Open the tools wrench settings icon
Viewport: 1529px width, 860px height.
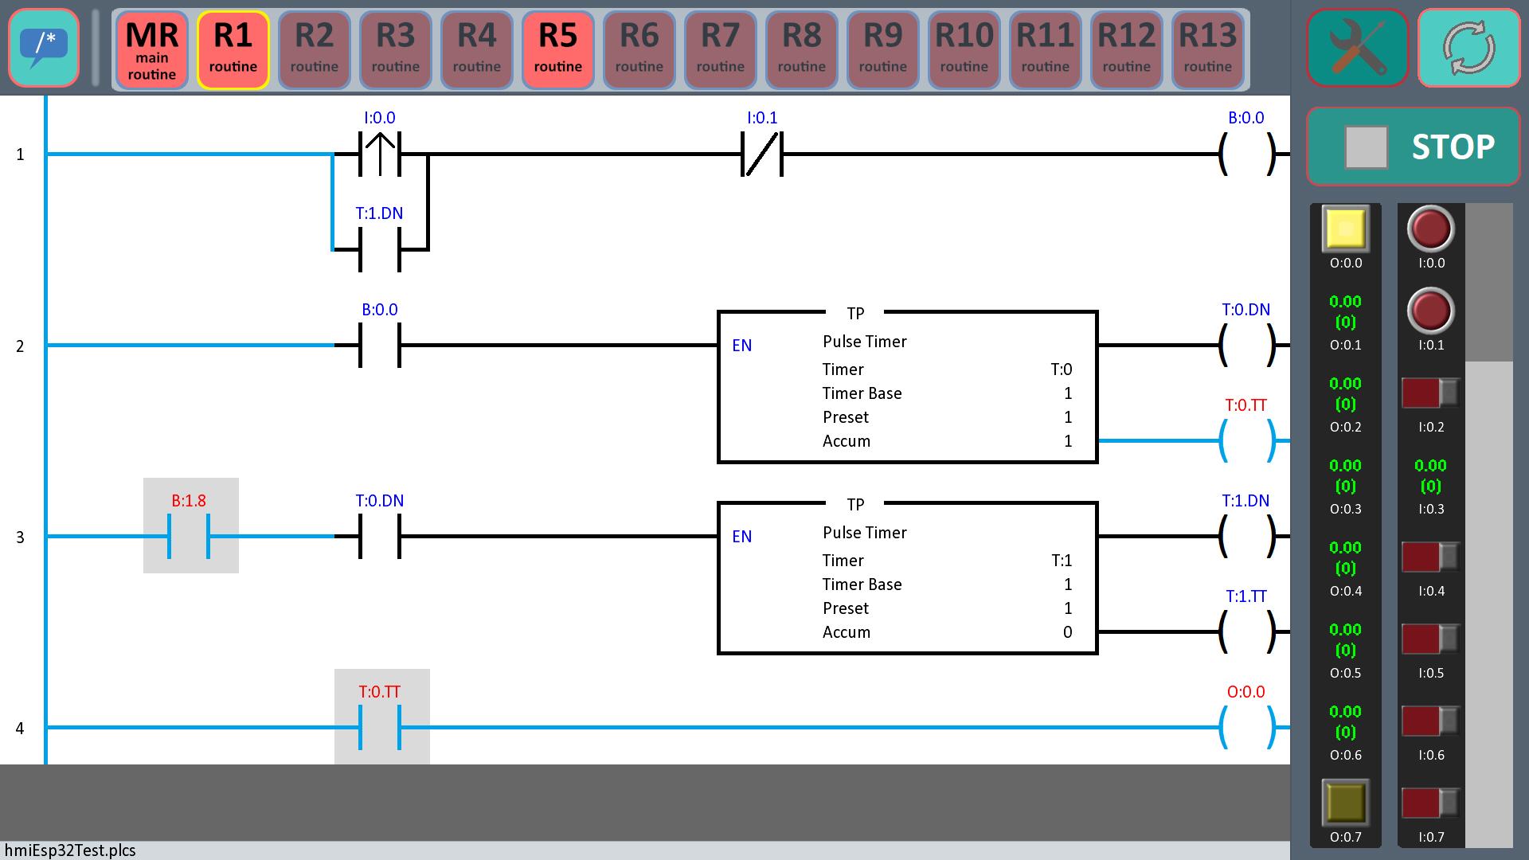pyautogui.click(x=1358, y=48)
